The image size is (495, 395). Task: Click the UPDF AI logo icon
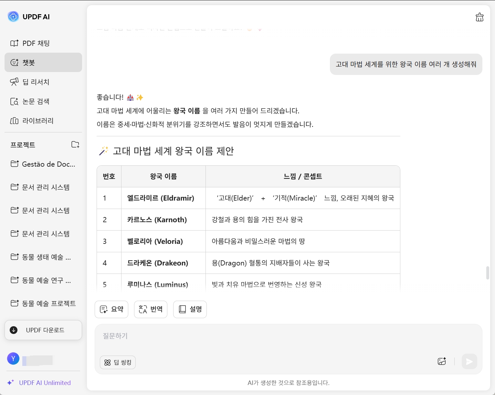tap(13, 16)
